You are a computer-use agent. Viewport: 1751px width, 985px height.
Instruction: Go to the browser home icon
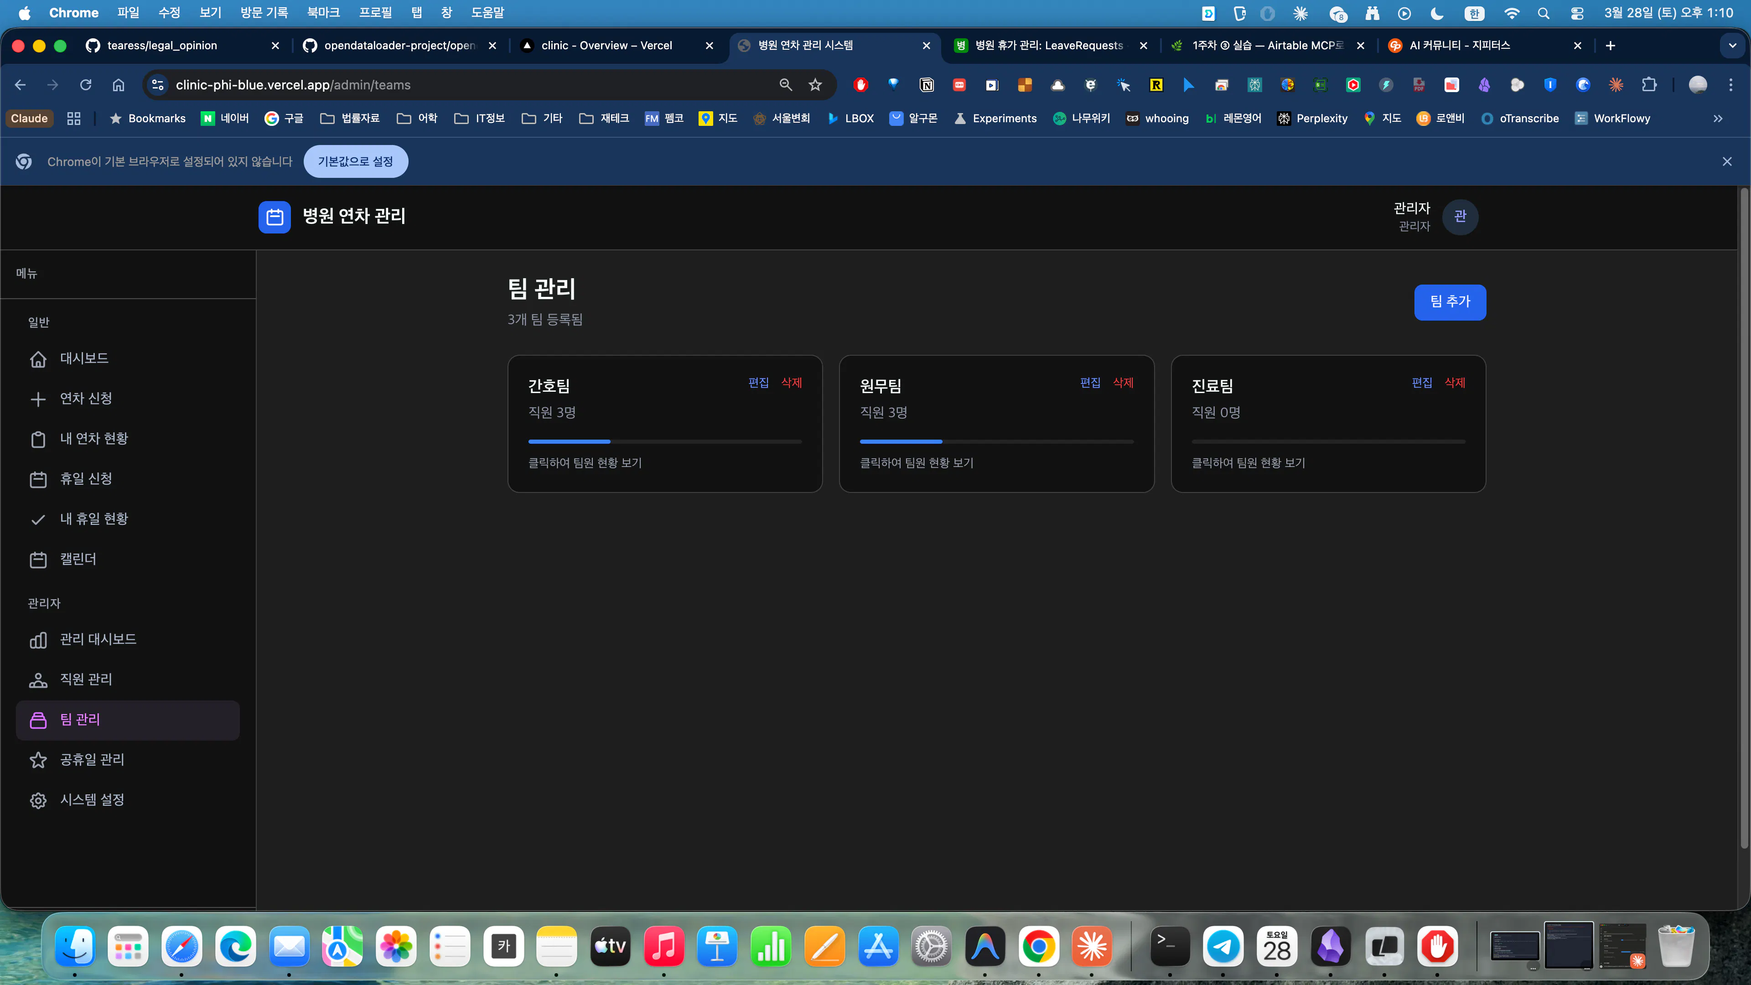[x=118, y=85]
